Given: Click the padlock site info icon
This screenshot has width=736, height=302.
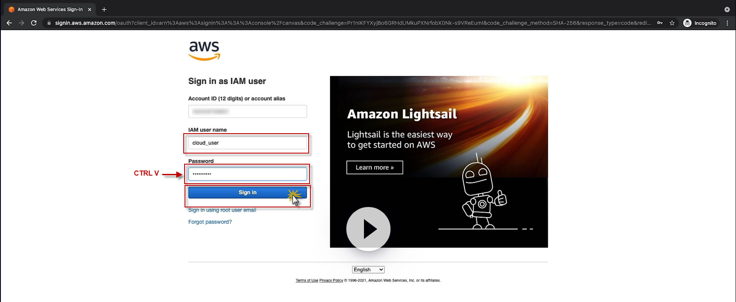Looking at the screenshot, I should (49, 23).
